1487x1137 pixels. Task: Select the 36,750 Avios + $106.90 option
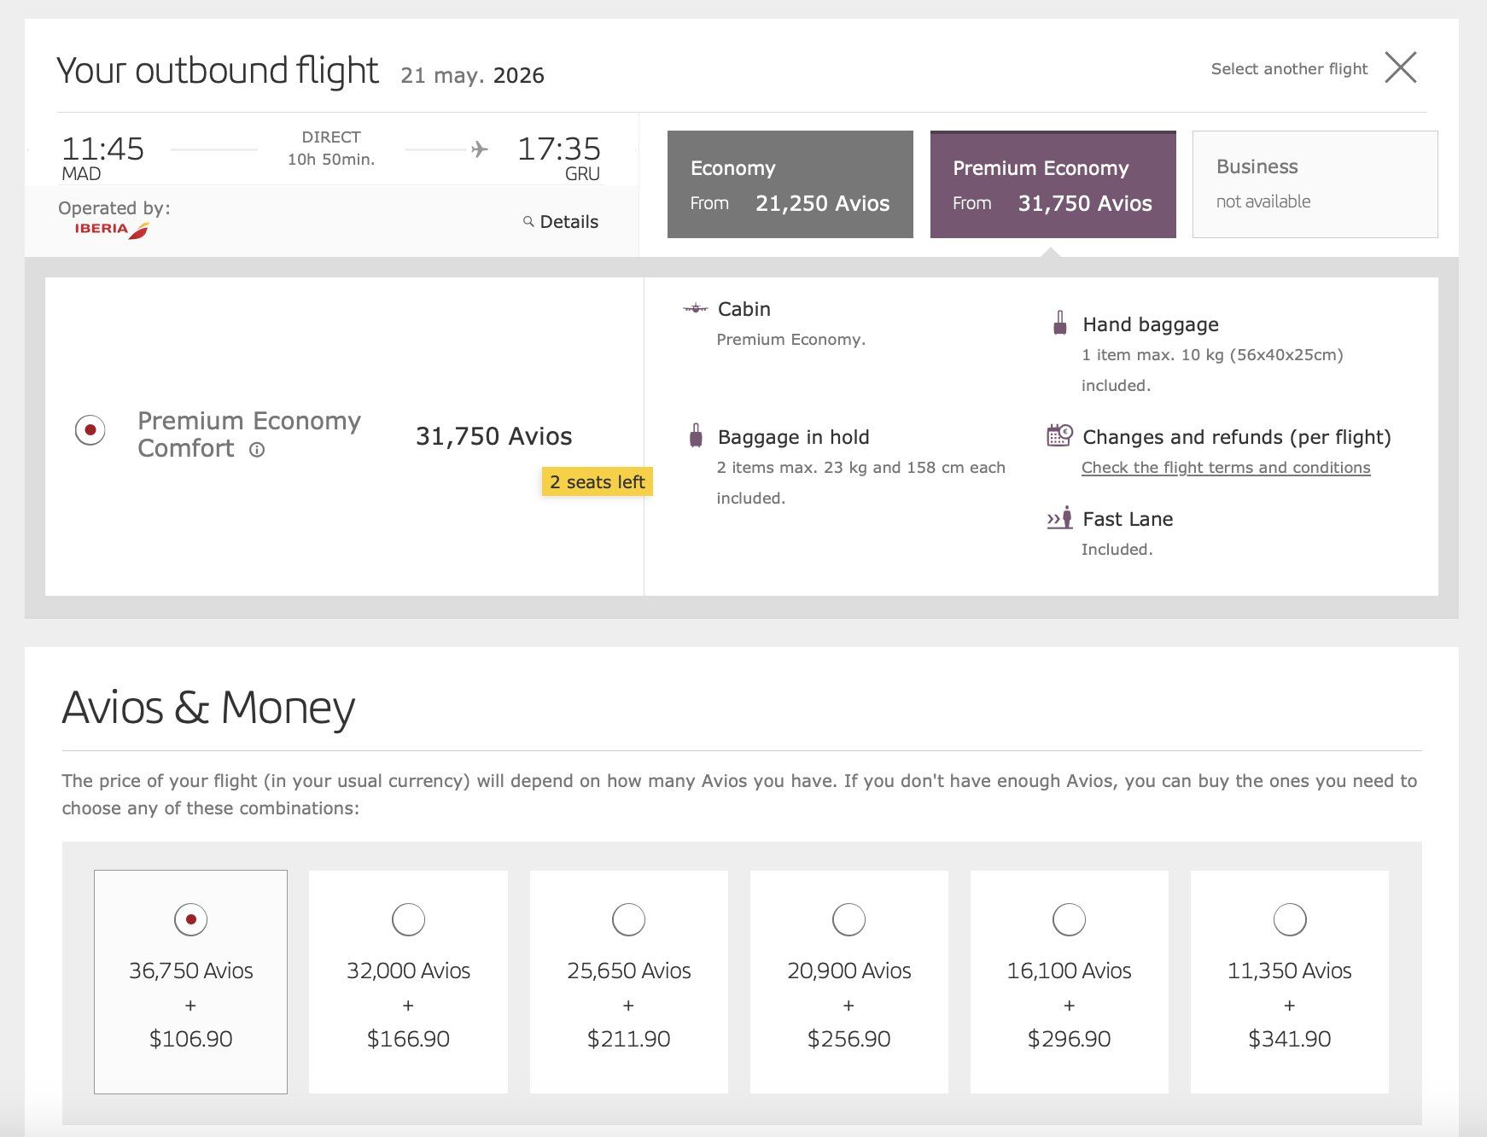191,919
